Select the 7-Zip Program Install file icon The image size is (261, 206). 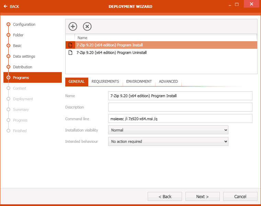[70, 45]
